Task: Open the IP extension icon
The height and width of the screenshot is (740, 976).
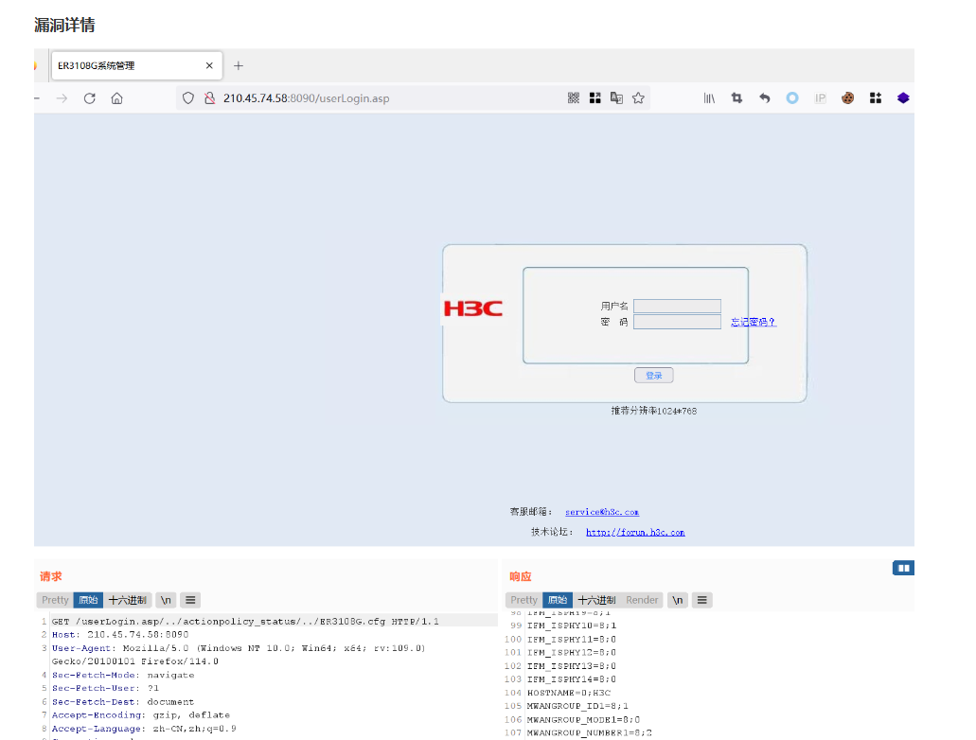Action: 821,97
